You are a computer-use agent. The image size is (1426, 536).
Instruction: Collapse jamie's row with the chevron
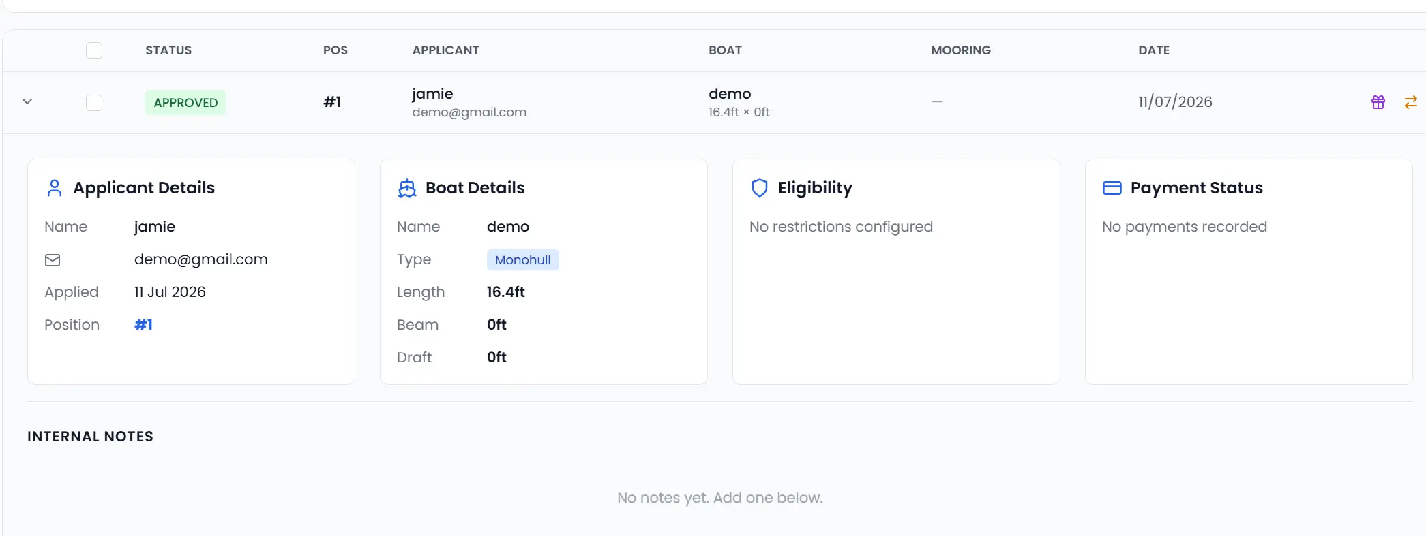pos(27,101)
